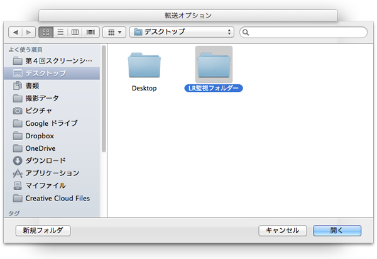Screen dimensions: 377x259
Task: Click the search field
Action: (x=303, y=31)
